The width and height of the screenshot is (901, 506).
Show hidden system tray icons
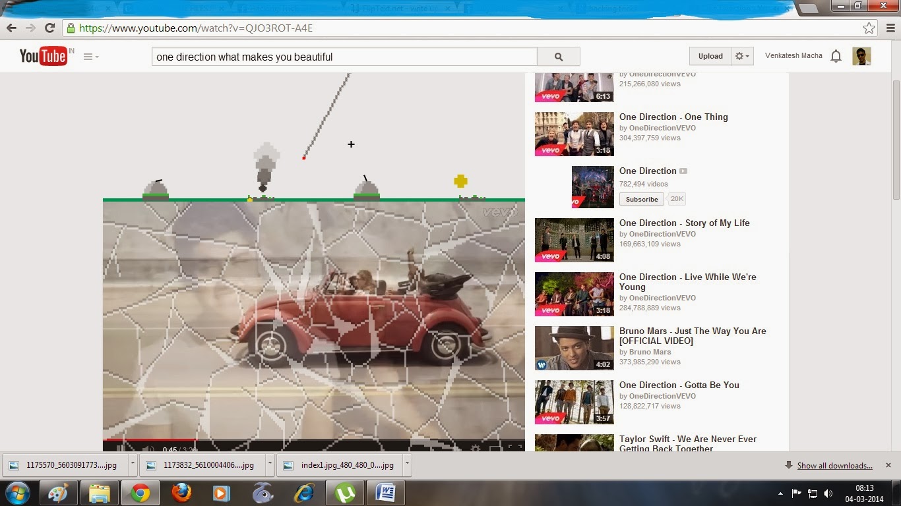tap(781, 493)
